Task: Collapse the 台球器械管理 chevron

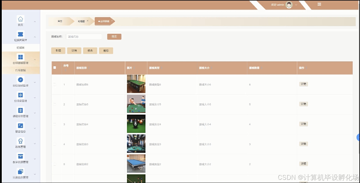Action: tap(35, 60)
